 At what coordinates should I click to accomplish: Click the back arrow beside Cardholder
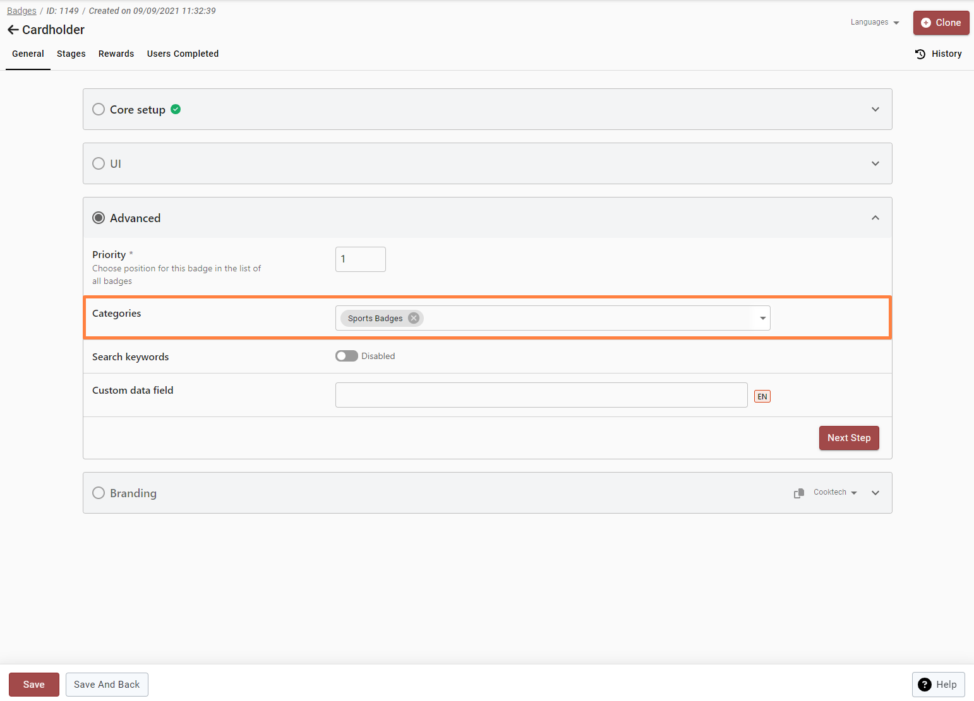pos(13,30)
